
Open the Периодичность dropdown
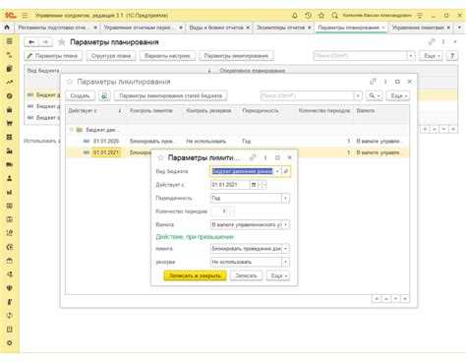pos(285,198)
